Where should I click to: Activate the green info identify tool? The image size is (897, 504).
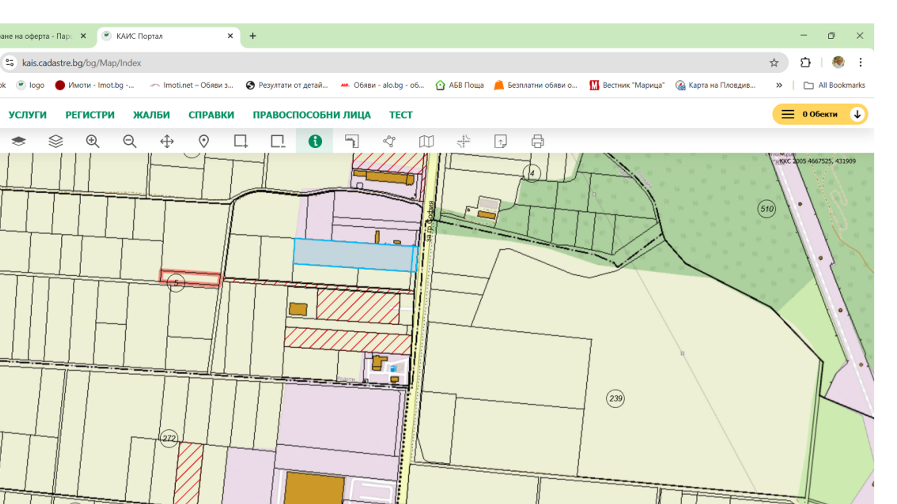[315, 141]
